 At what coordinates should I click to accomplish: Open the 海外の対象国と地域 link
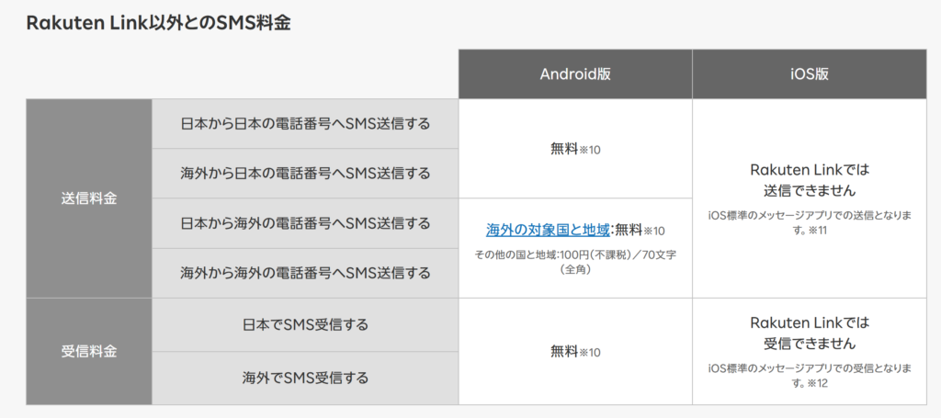pyautogui.click(x=548, y=230)
